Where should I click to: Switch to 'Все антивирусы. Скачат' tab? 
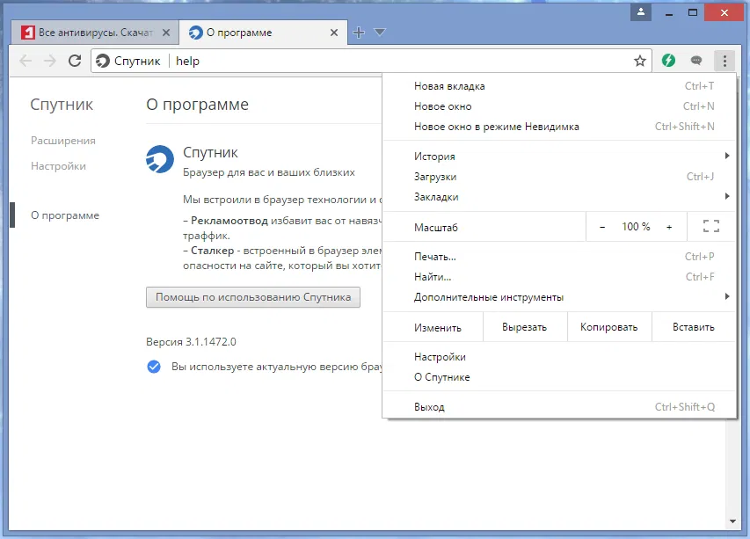coord(94,33)
